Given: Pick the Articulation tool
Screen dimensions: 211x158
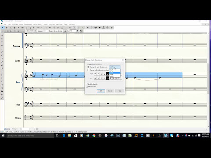Looking at the screenshot, I should [x=46, y=28].
